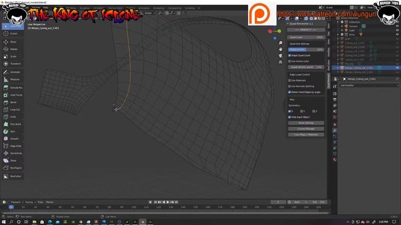Toggle the camera view viewport icon
The image size is (401, 225).
(281, 56)
